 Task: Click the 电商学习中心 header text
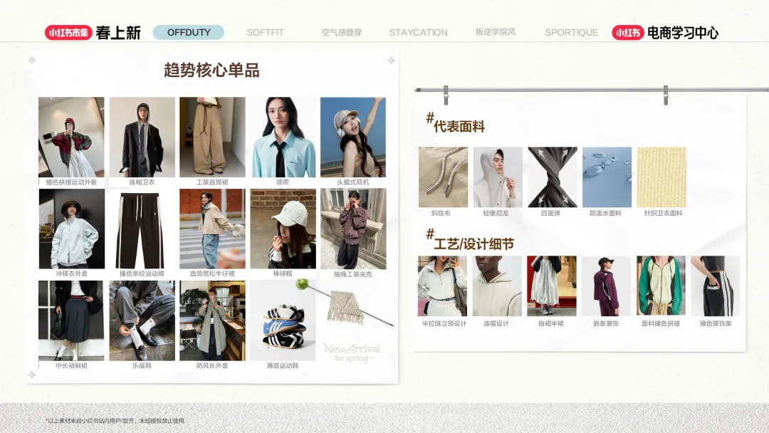point(683,32)
